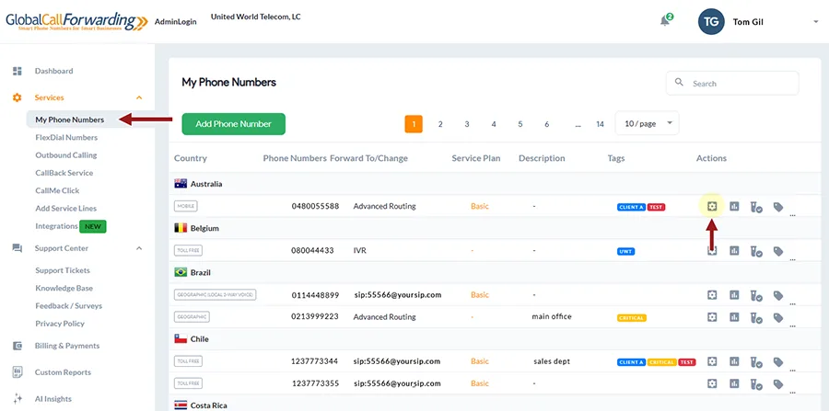
Task: Click sales dept description text
Action: 552,361
